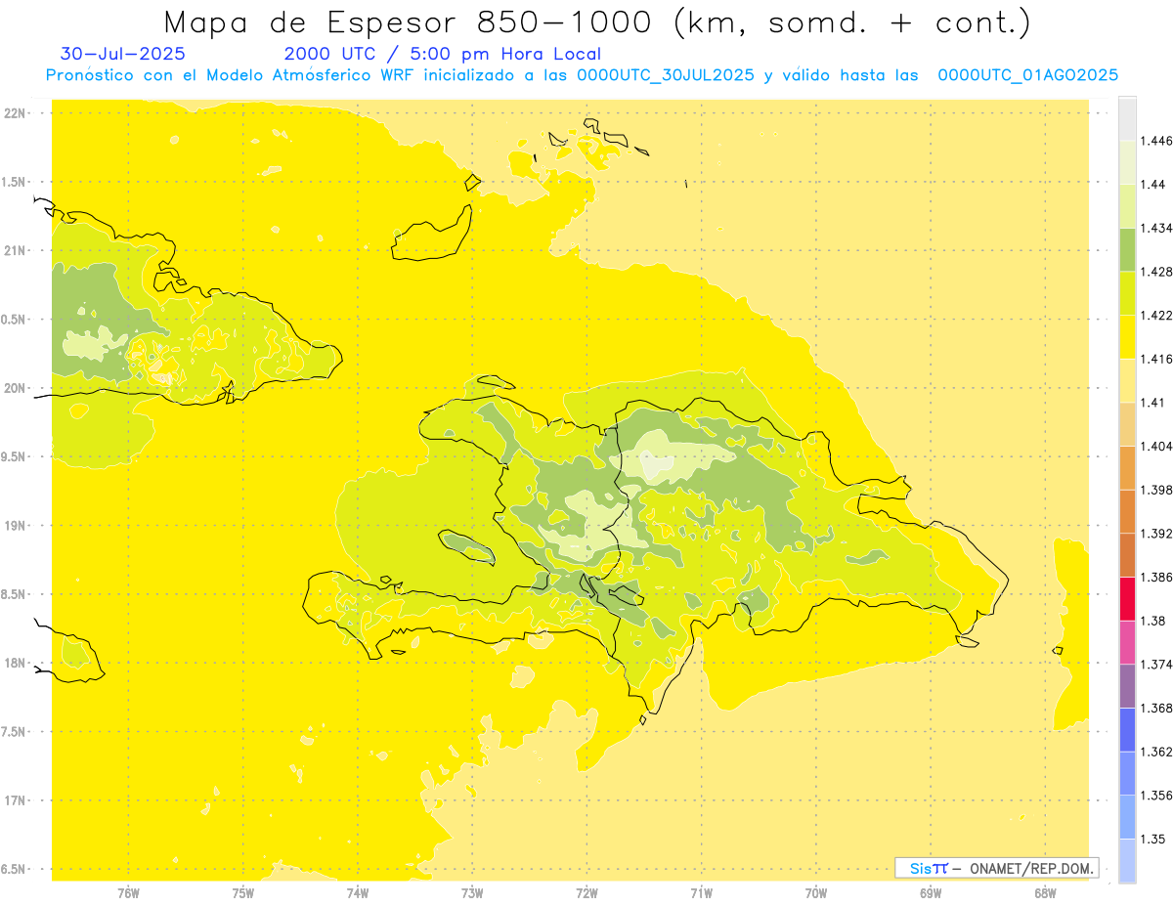Click the legend value '1.422'
This screenshot has width=1173, height=906.
click(1156, 316)
